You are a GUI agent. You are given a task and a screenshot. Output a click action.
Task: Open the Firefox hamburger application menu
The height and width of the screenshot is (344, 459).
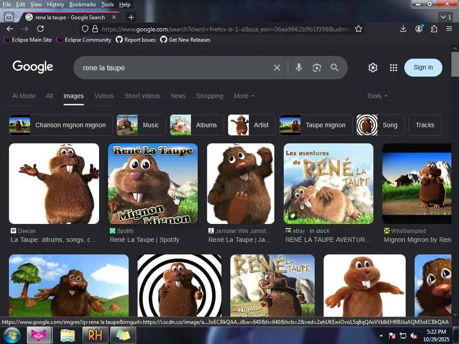tap(449, 29)
